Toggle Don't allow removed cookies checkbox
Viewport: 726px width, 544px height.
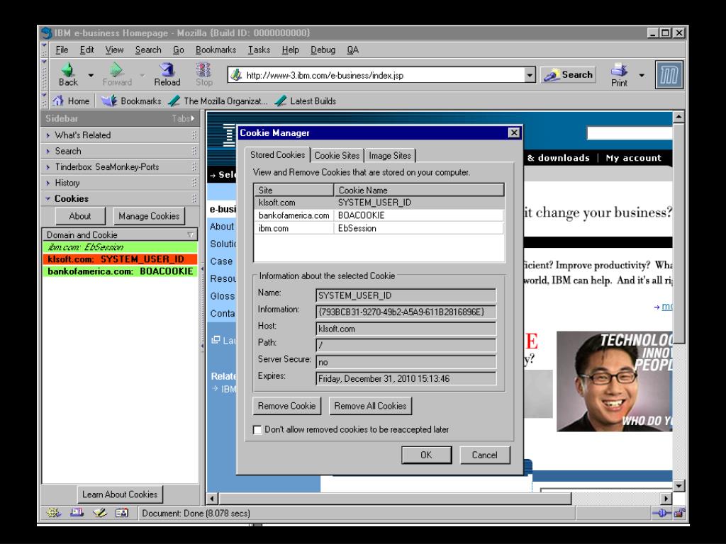(x=257, y=430)
